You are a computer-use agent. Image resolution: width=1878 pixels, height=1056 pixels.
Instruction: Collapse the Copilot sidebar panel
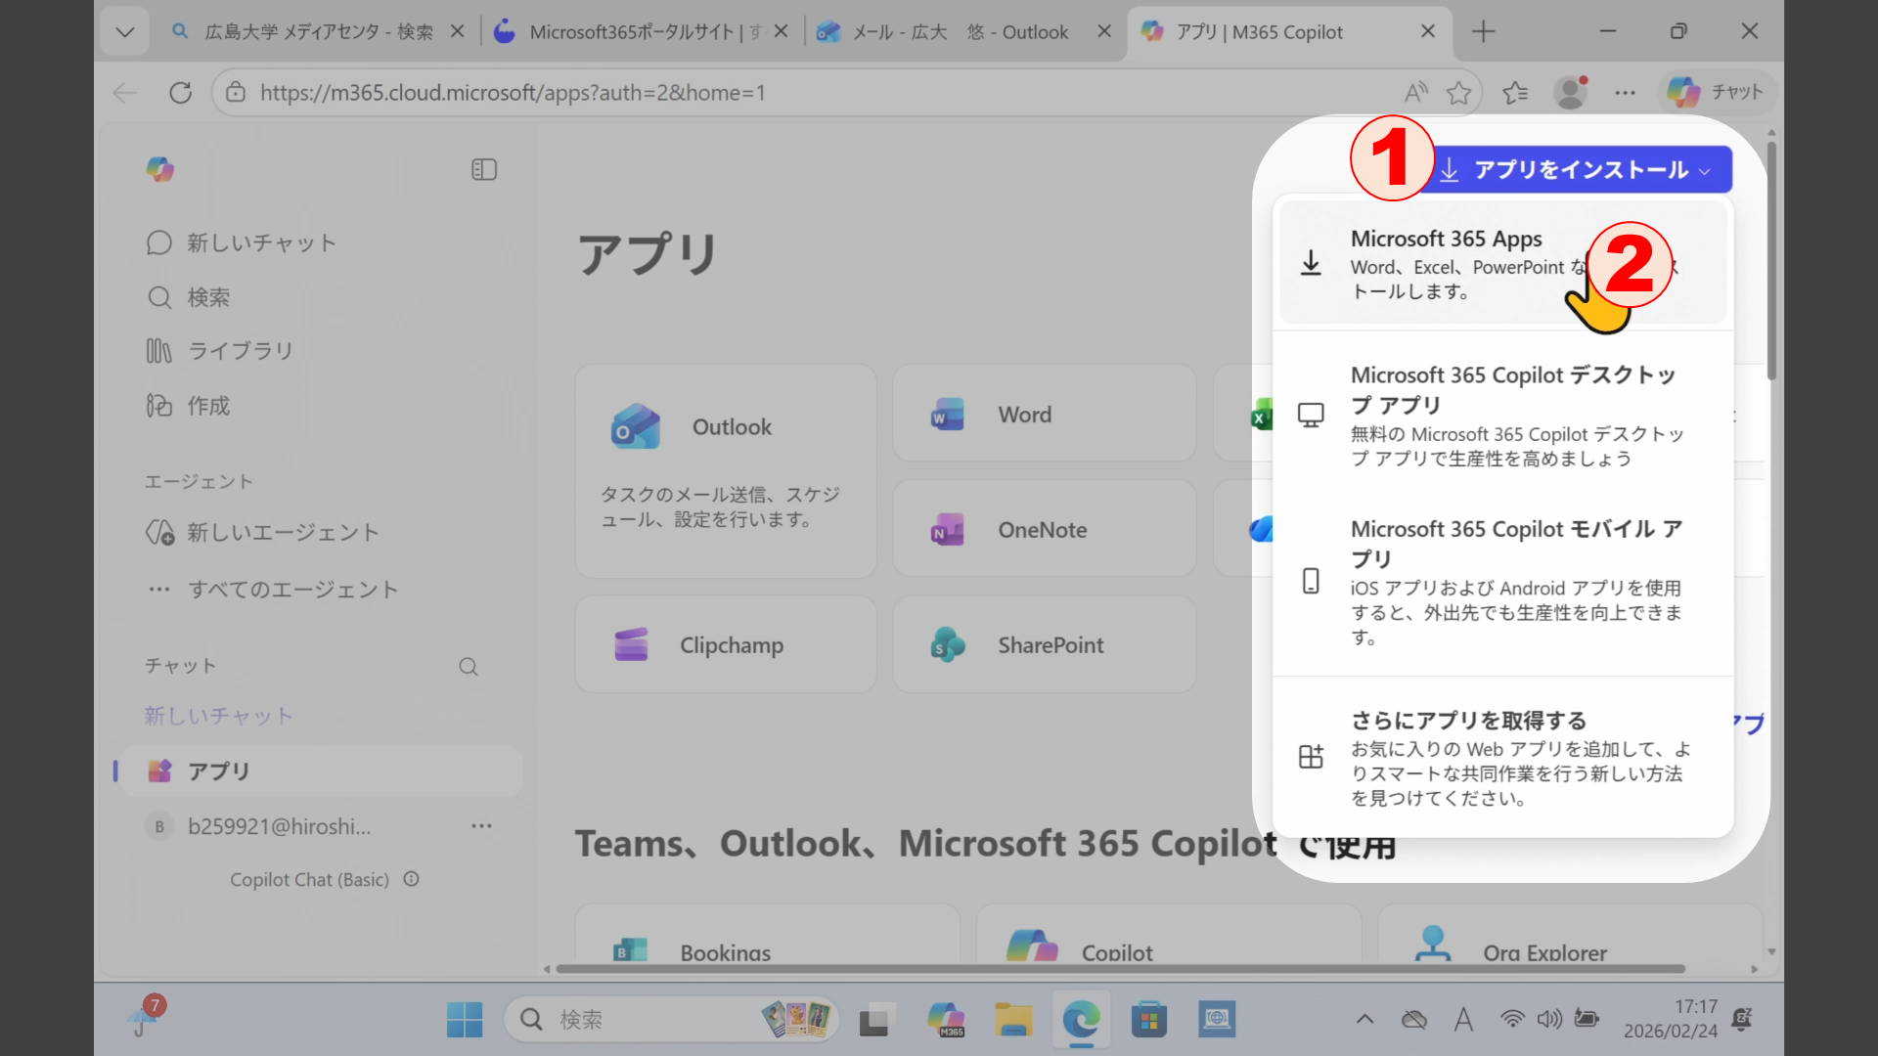pyautogui.click(x=483, y=168)
